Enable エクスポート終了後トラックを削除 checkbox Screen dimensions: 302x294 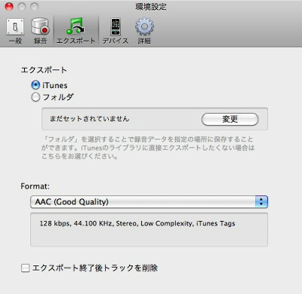[x=25, y=268]
